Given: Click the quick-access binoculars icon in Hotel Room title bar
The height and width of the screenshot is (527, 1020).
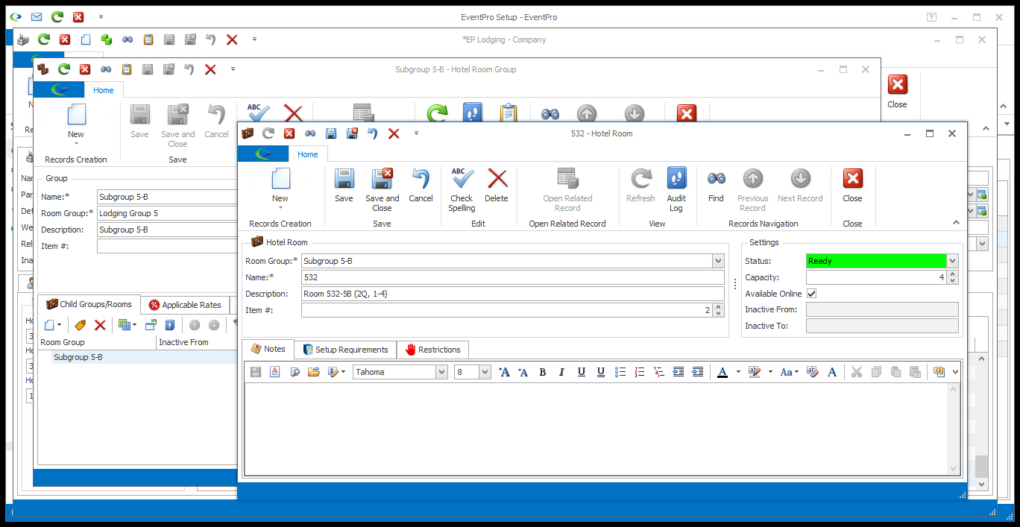Looking at the screenshot, I should (310, 133).
